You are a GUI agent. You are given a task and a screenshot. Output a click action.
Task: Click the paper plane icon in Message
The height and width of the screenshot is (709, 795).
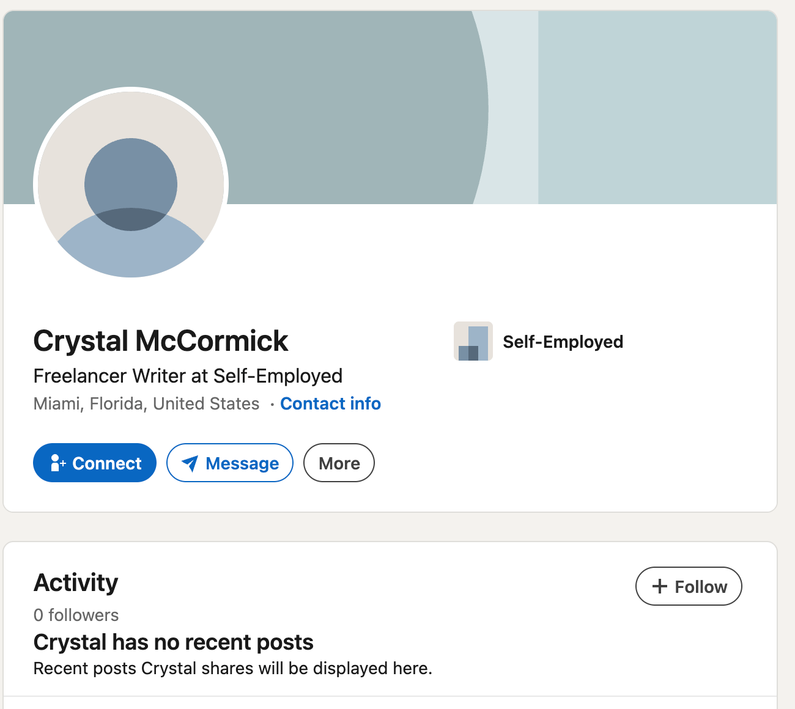click(x=190, y=463)
